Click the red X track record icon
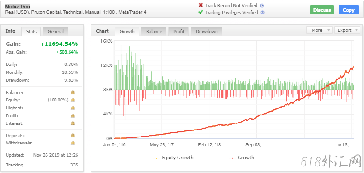Screen dimensions: 364x173 [201, 5]
